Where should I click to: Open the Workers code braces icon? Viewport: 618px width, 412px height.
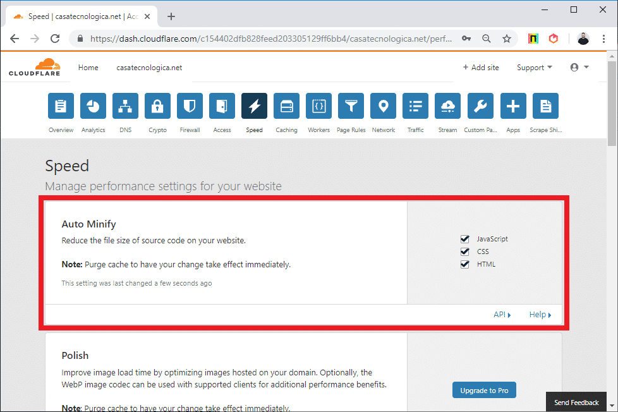click(x=319, y=106)
